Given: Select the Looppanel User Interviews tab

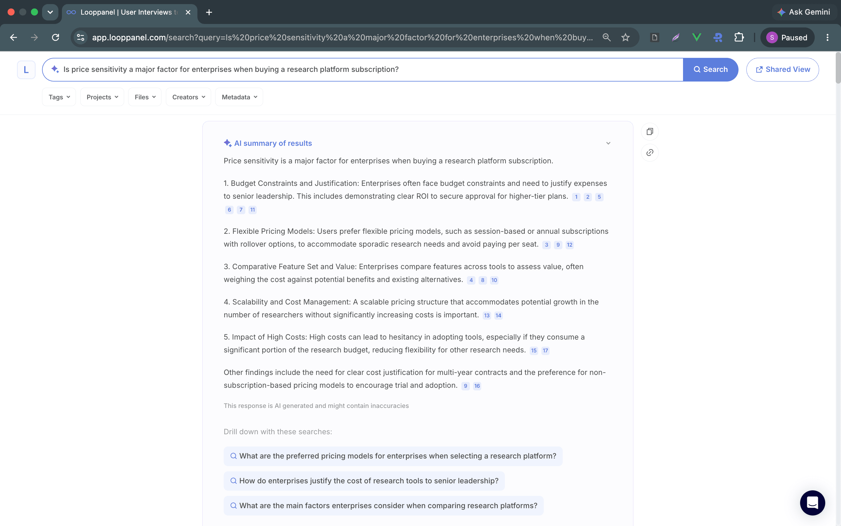Looking at the screenshot, I should tap(129, 12).
